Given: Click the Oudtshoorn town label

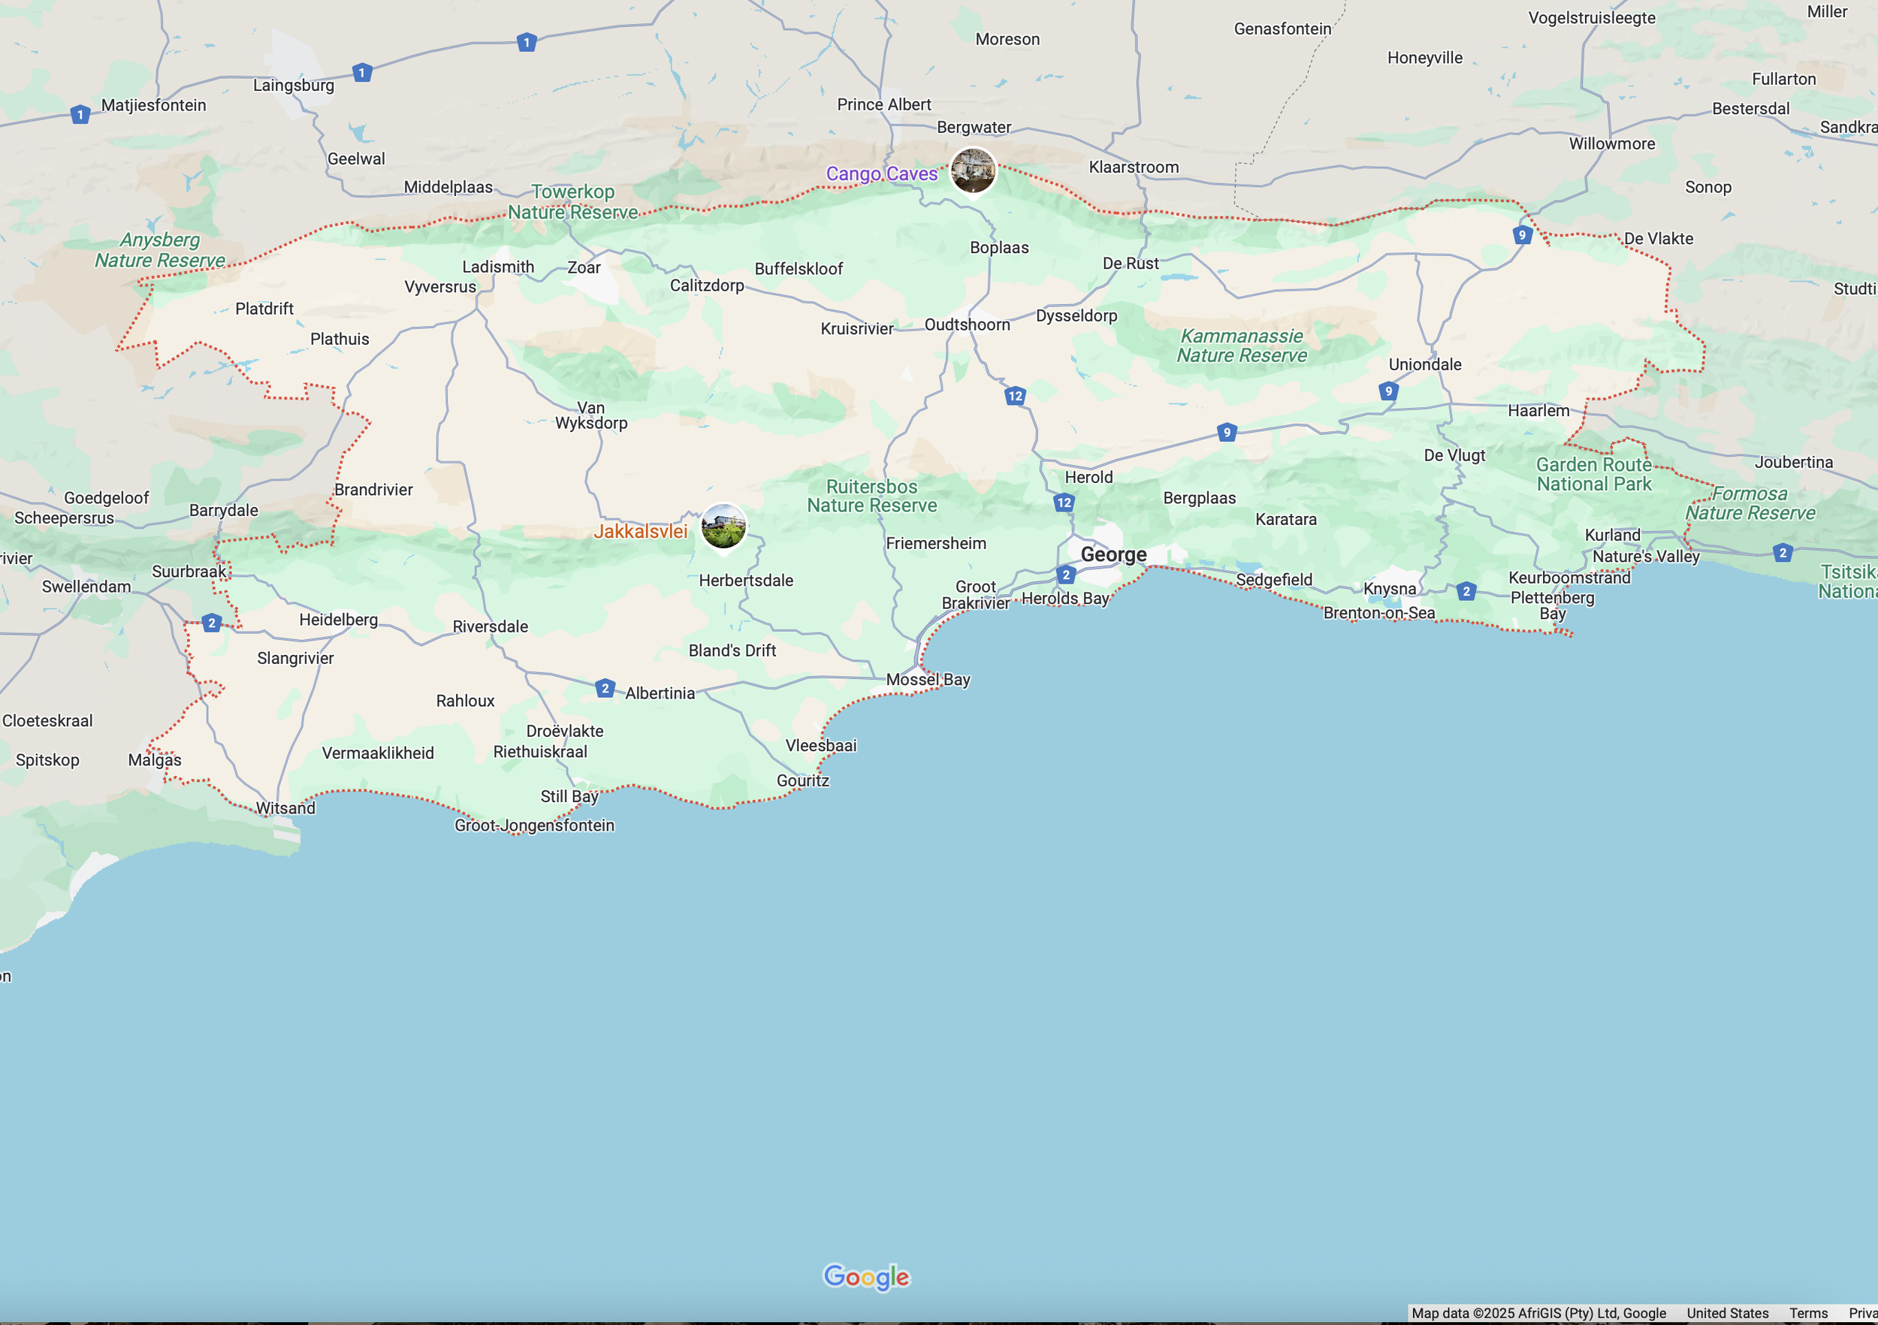Looking at the screenshot, I should tap(967, 324).
